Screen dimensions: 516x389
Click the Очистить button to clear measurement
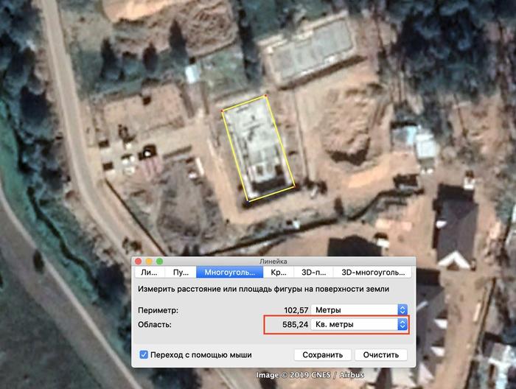click(x=380, y=354)
